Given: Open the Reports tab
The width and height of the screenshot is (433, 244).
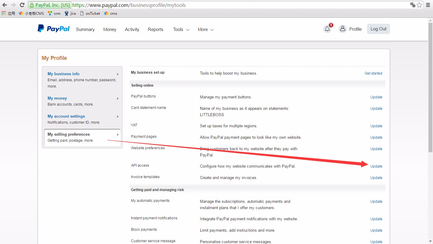Looking at the screenshot, I should tap(155, 29).
